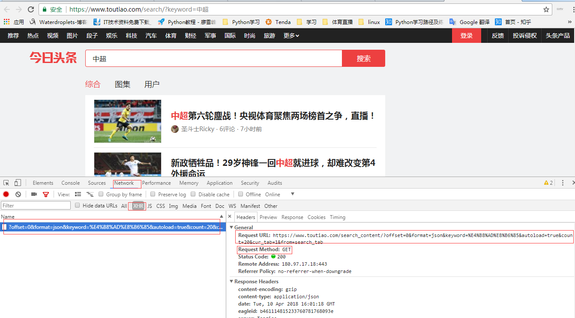Toggle the network filter funnel icon
The width and height of the screenshot is (575, 318).
point(46,194)
